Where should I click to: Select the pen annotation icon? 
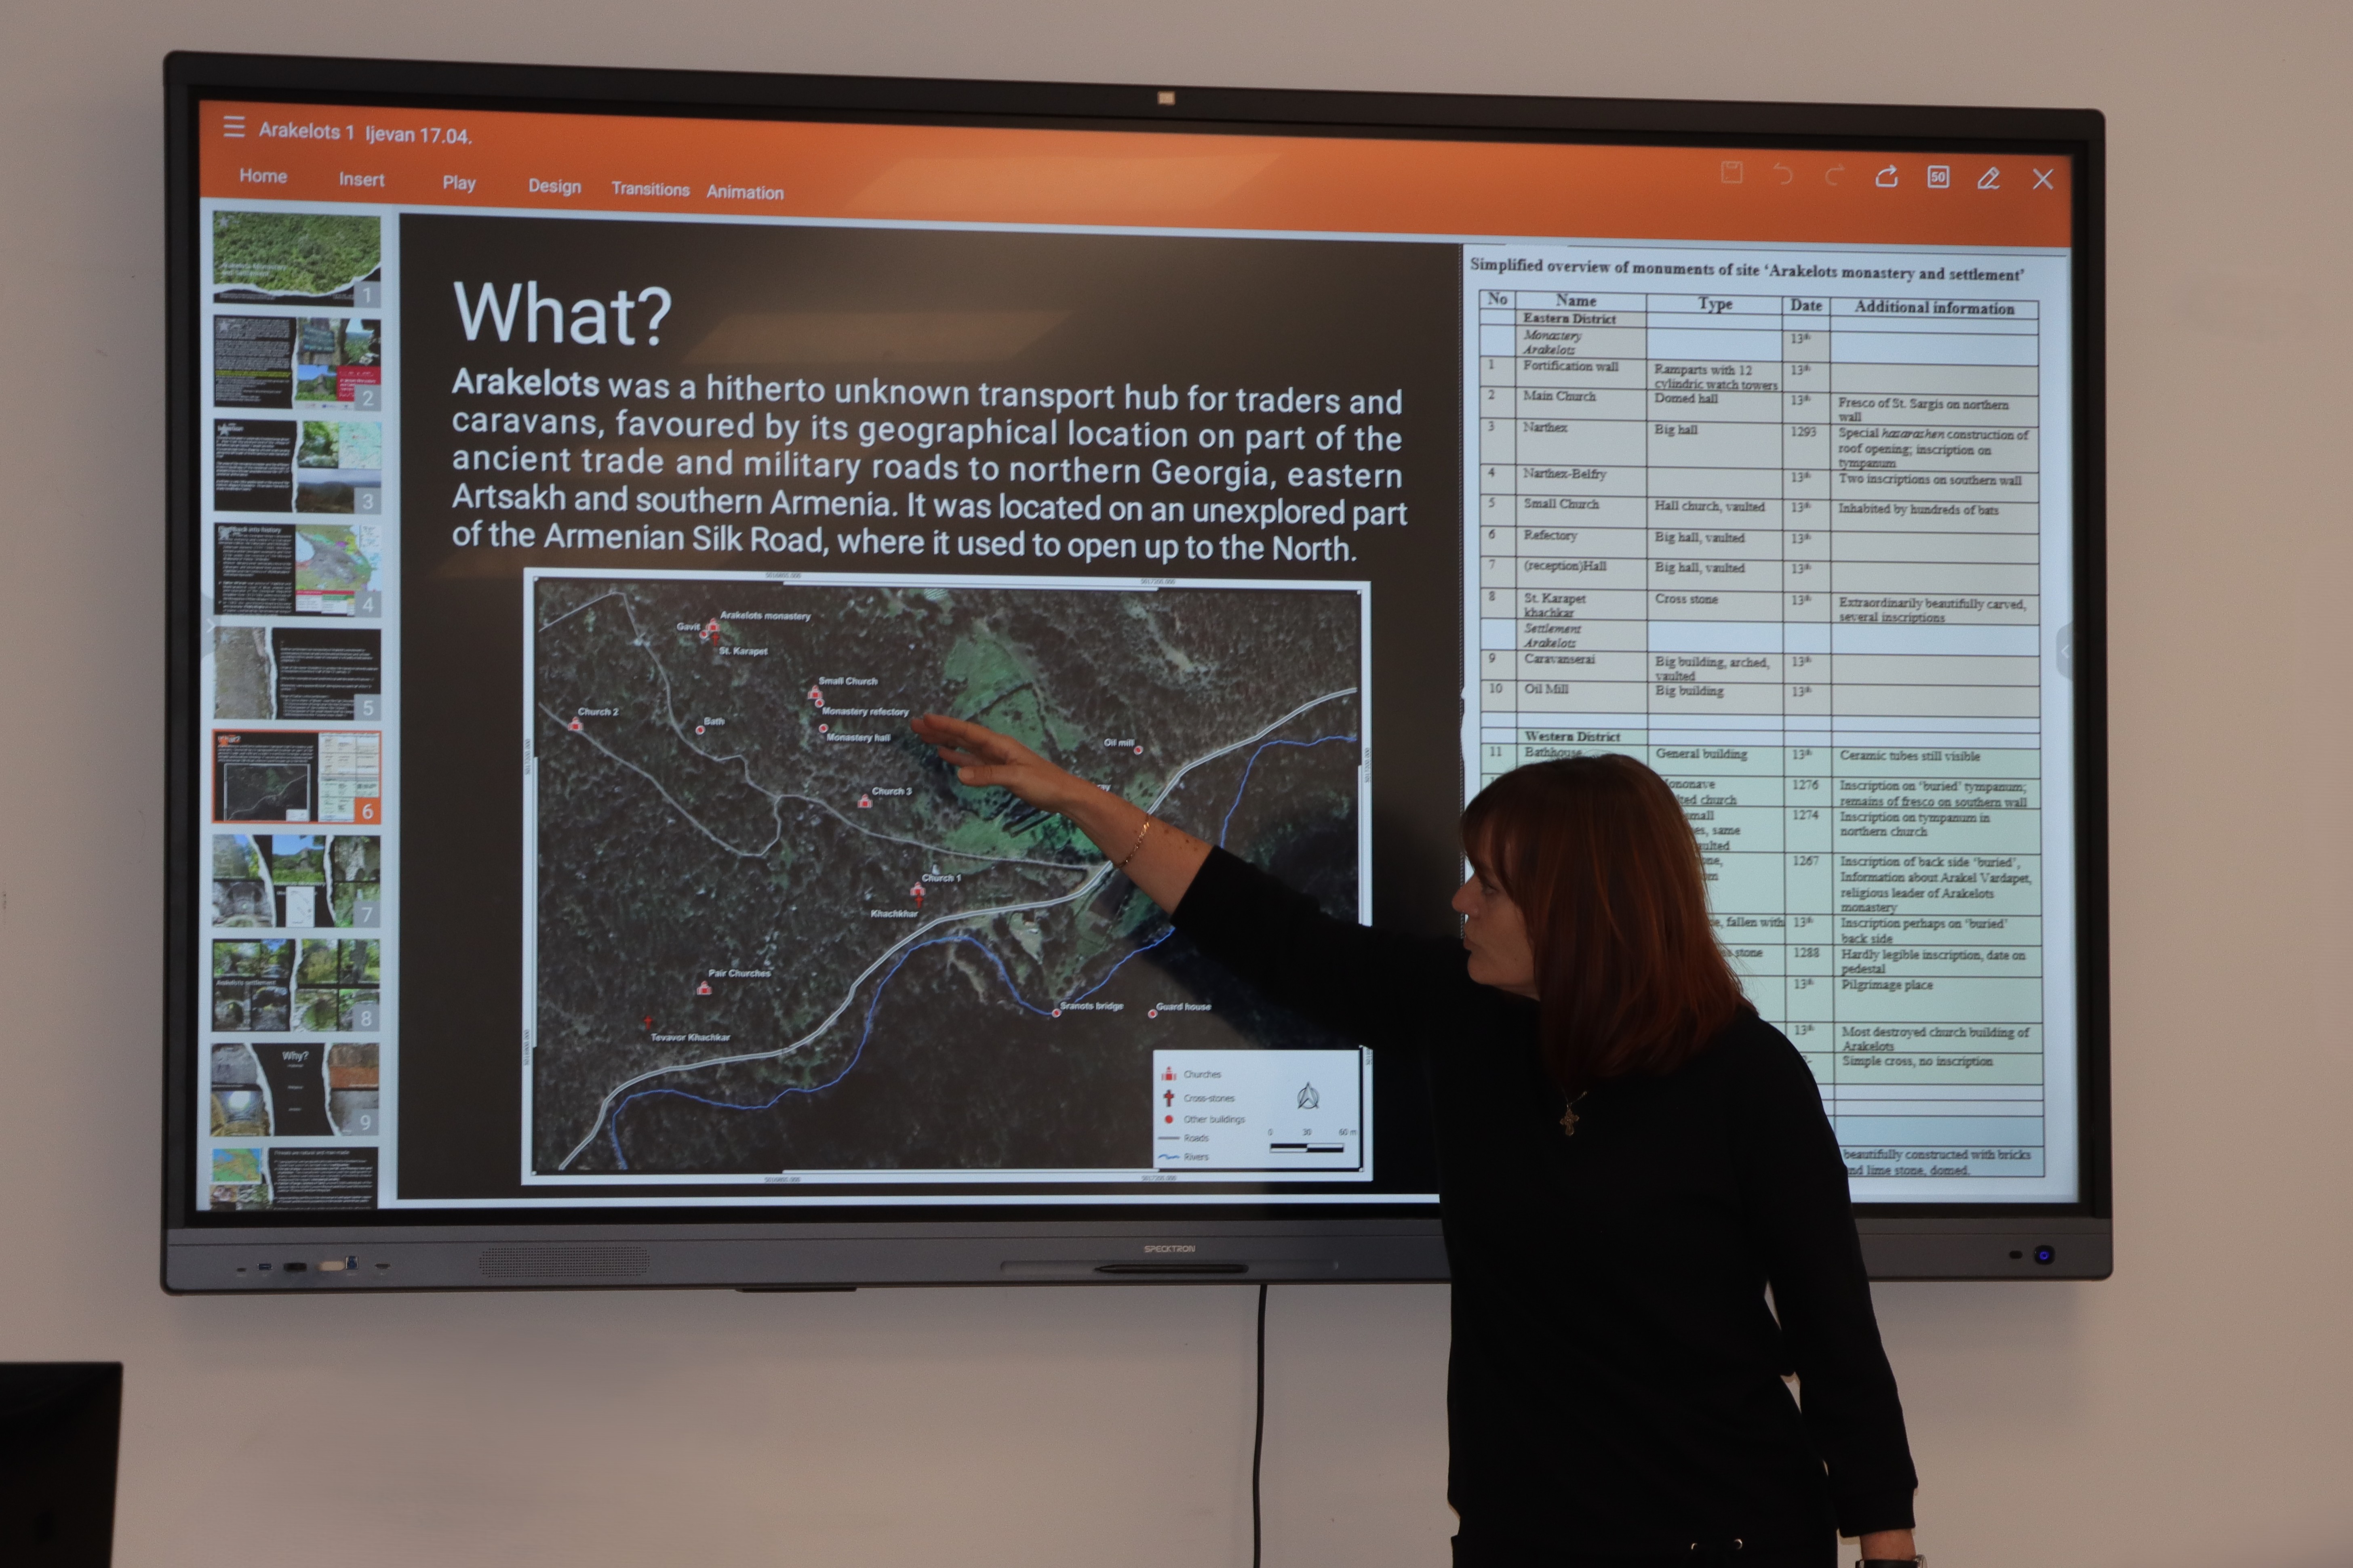point(1989,178)
